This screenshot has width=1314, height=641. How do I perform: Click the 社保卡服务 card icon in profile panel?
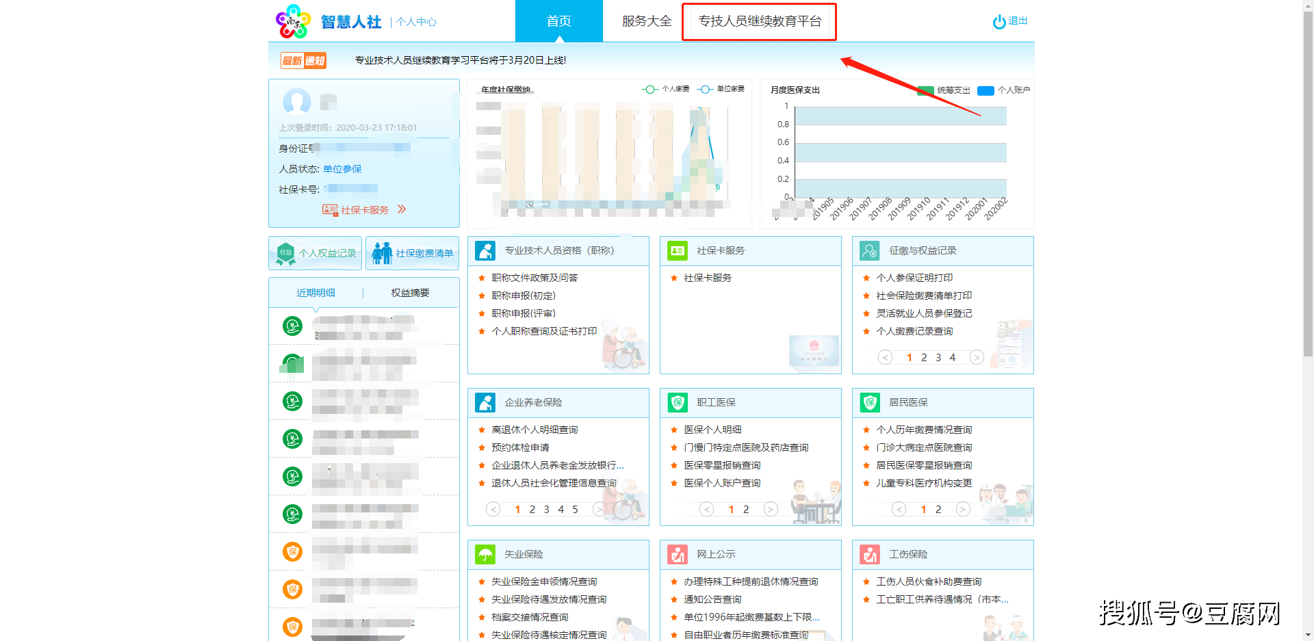[330, 210]
